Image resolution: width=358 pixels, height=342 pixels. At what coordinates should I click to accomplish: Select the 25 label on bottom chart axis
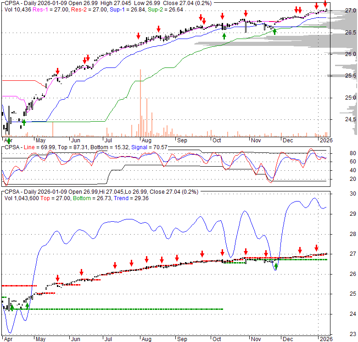point(353,294)
